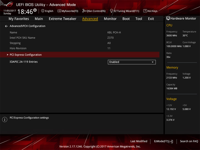
Task: Select the Advanced tab
Action: [90, 19]
